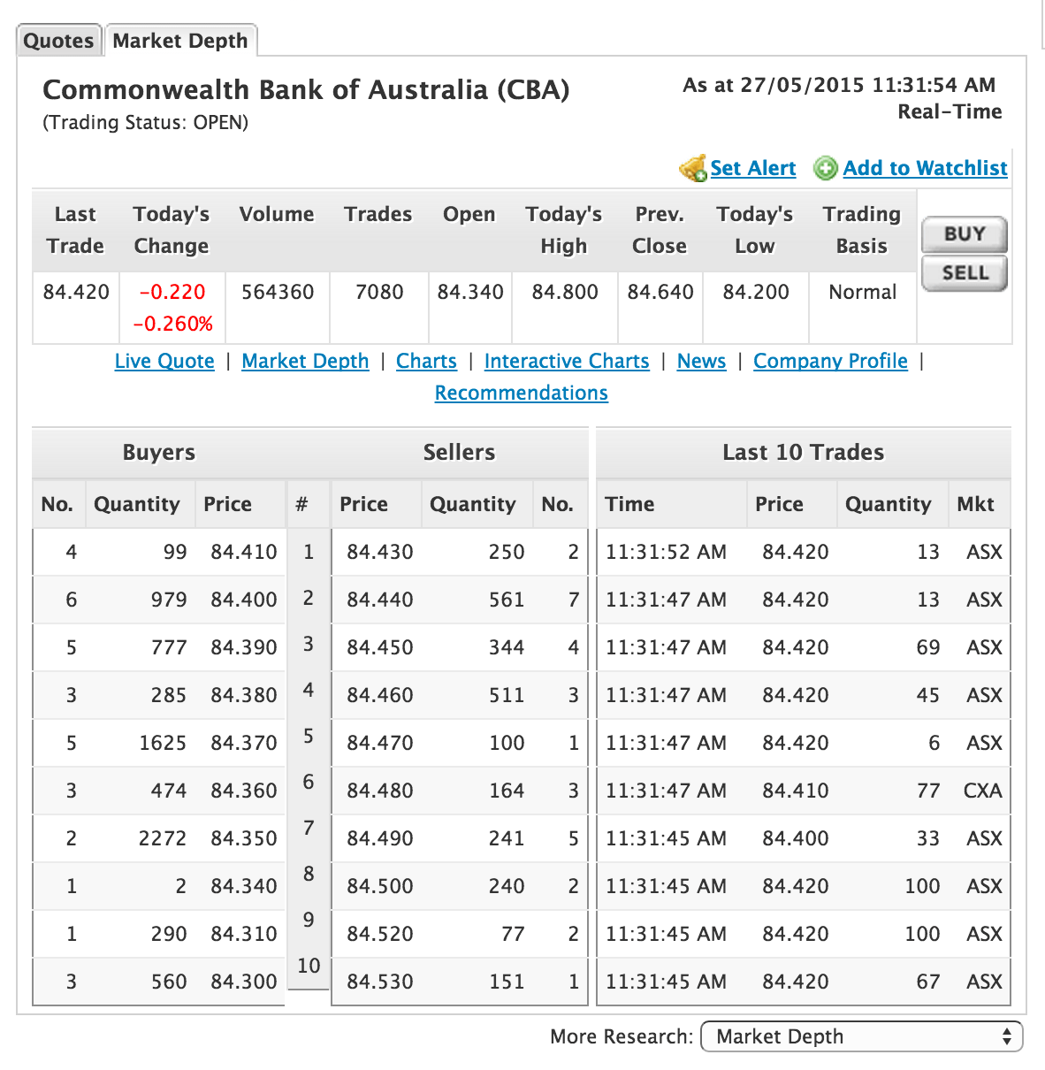
Task: Open the News link
Action: [x=701, y=361]
